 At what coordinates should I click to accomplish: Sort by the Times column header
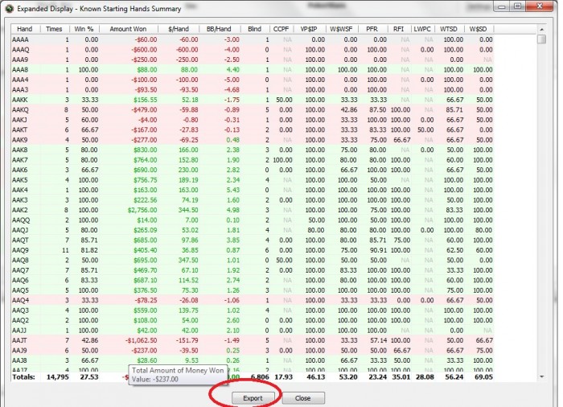(54, 29)
